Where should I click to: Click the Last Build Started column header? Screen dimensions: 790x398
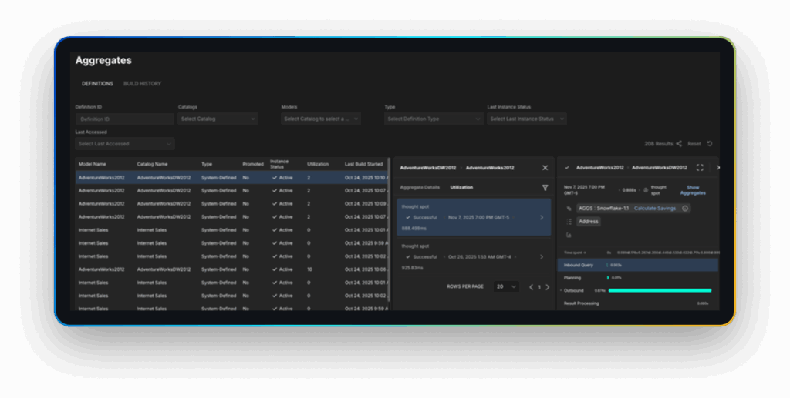(364, 164)
